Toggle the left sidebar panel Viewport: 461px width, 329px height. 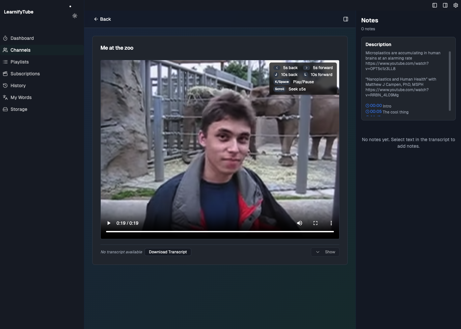click(434, 5)
